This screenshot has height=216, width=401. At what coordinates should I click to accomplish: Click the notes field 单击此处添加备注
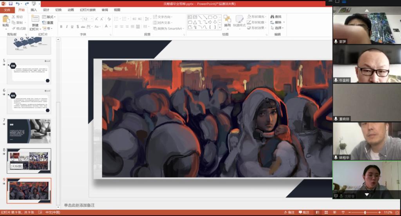[79, 205]
